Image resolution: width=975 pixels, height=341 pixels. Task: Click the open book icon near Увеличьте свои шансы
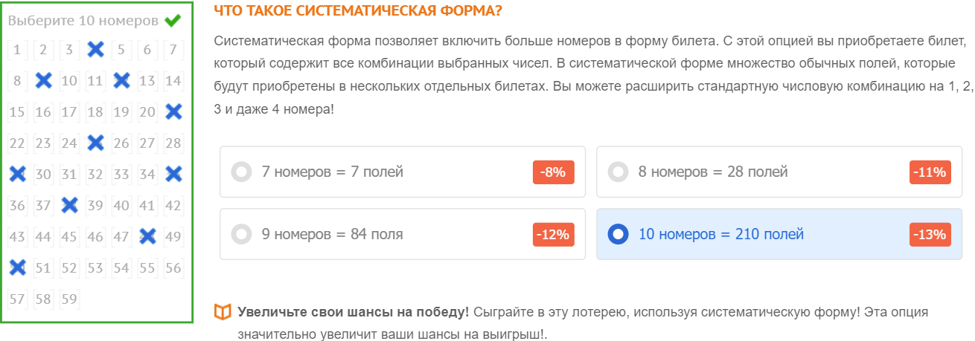222,311
